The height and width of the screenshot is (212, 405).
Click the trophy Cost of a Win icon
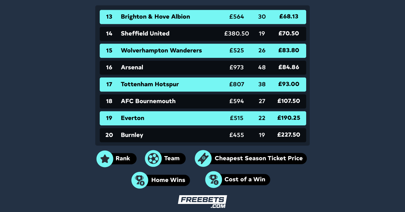pyautogui.click(x=214, y=179)
